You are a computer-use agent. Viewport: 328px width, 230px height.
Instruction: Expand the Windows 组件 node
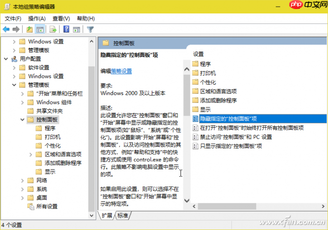[x=23, y=102]
